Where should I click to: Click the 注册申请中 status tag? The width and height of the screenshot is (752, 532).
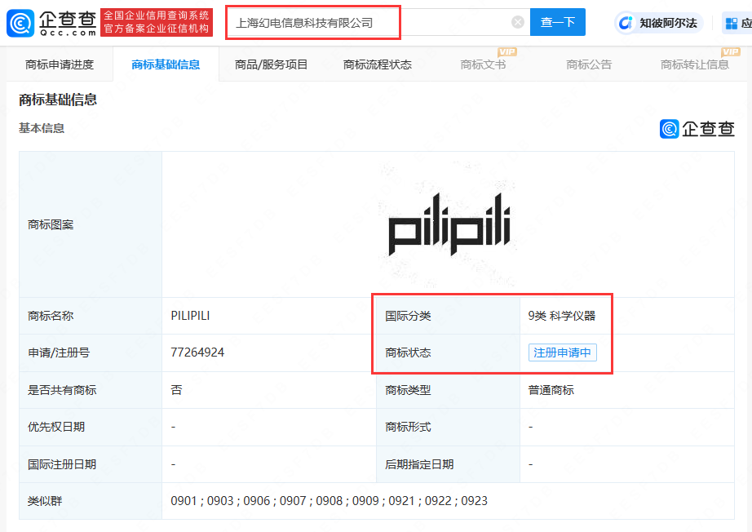pyautogui.click(x=562, y=352)
